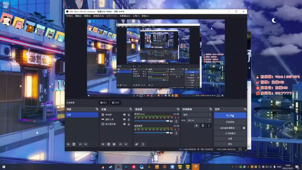Open the 编辑(E) menu

tap(78, 16)
